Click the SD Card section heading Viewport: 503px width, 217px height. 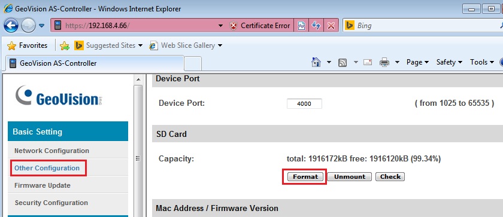pos(171,134)
